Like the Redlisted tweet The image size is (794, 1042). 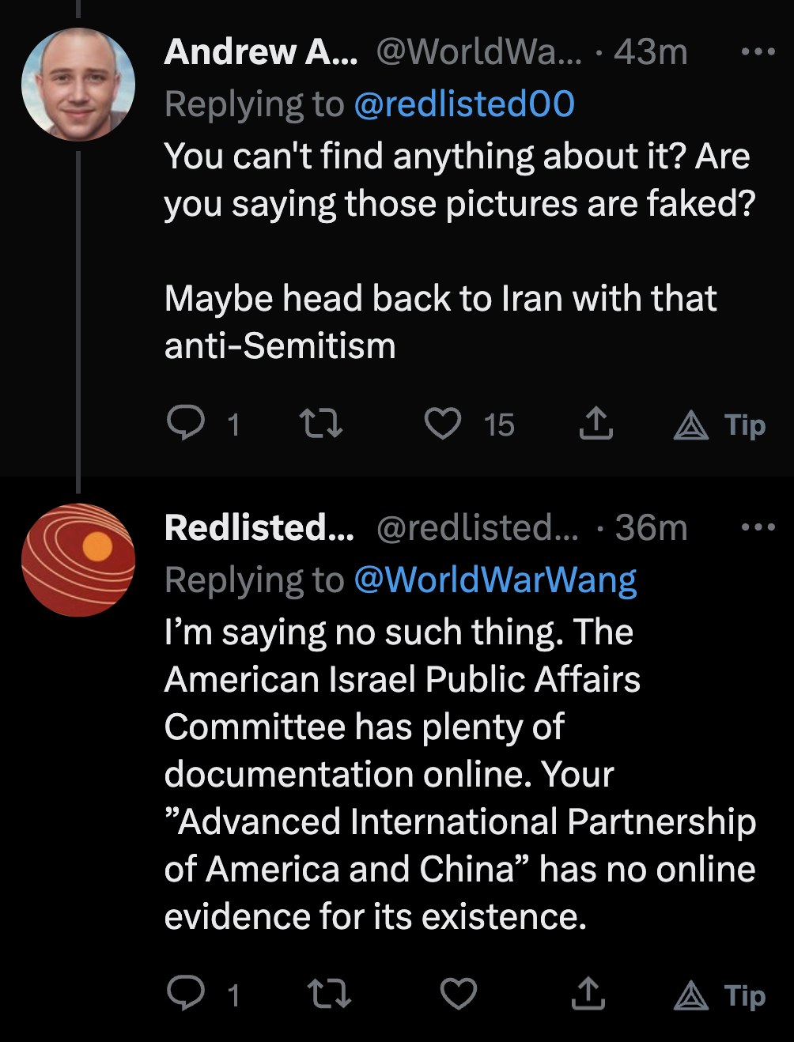click(459, 994)
